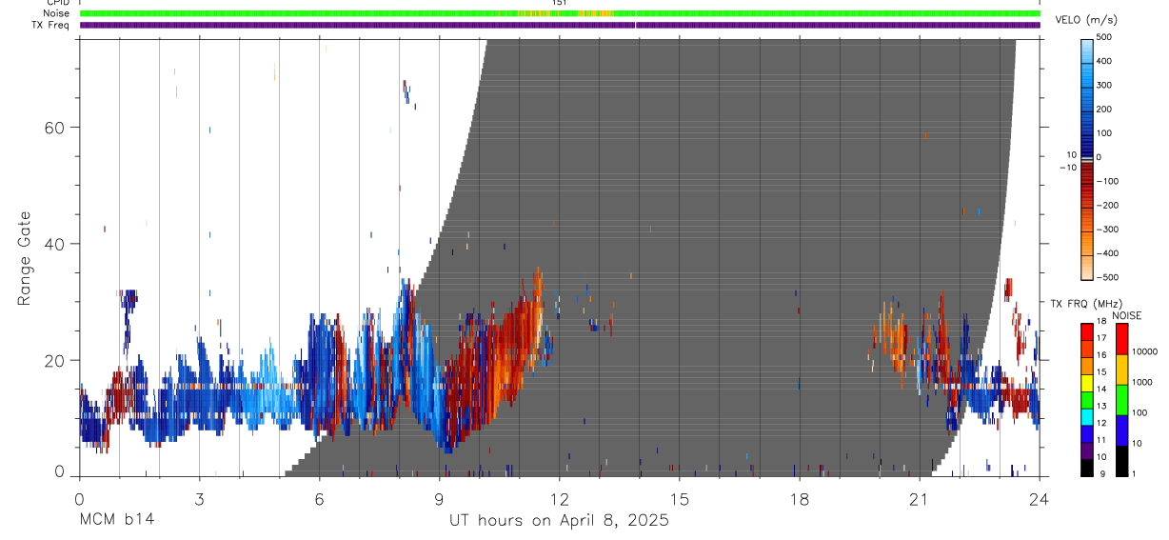The width and height of the screenshot is (1169, 540).
Task: Click the velocity color bar legend
Action: [1087, 157]
